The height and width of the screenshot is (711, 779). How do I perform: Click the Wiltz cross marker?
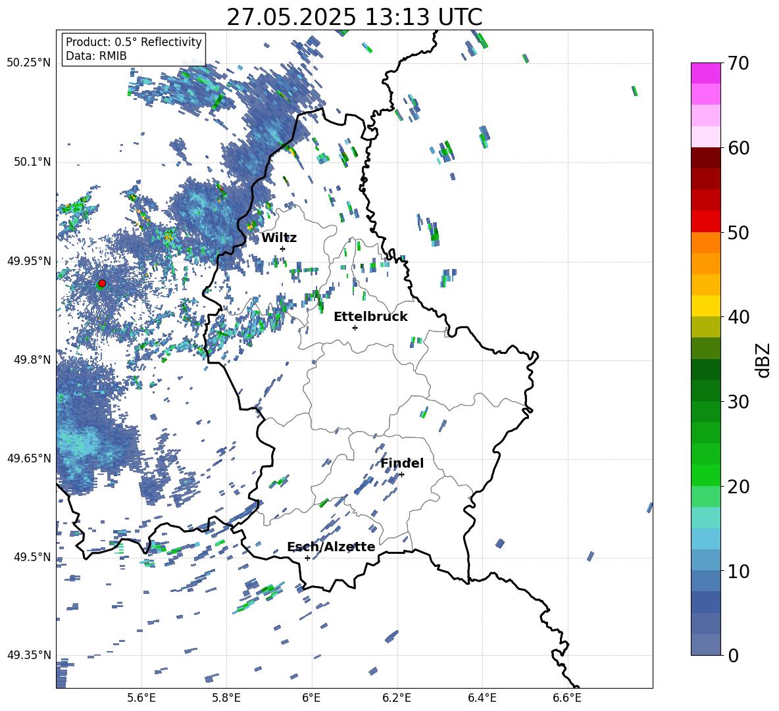[x=283, y=249]
